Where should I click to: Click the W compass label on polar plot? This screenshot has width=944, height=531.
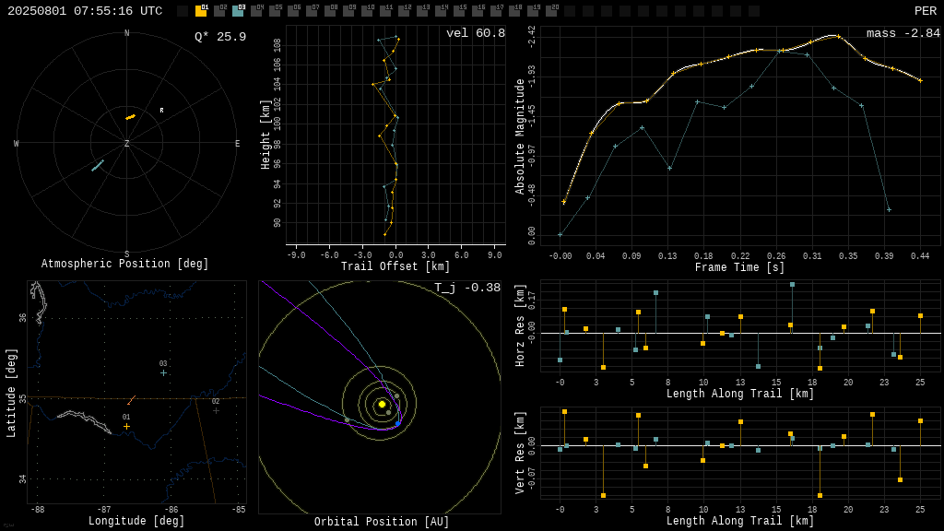pos(17,143)
